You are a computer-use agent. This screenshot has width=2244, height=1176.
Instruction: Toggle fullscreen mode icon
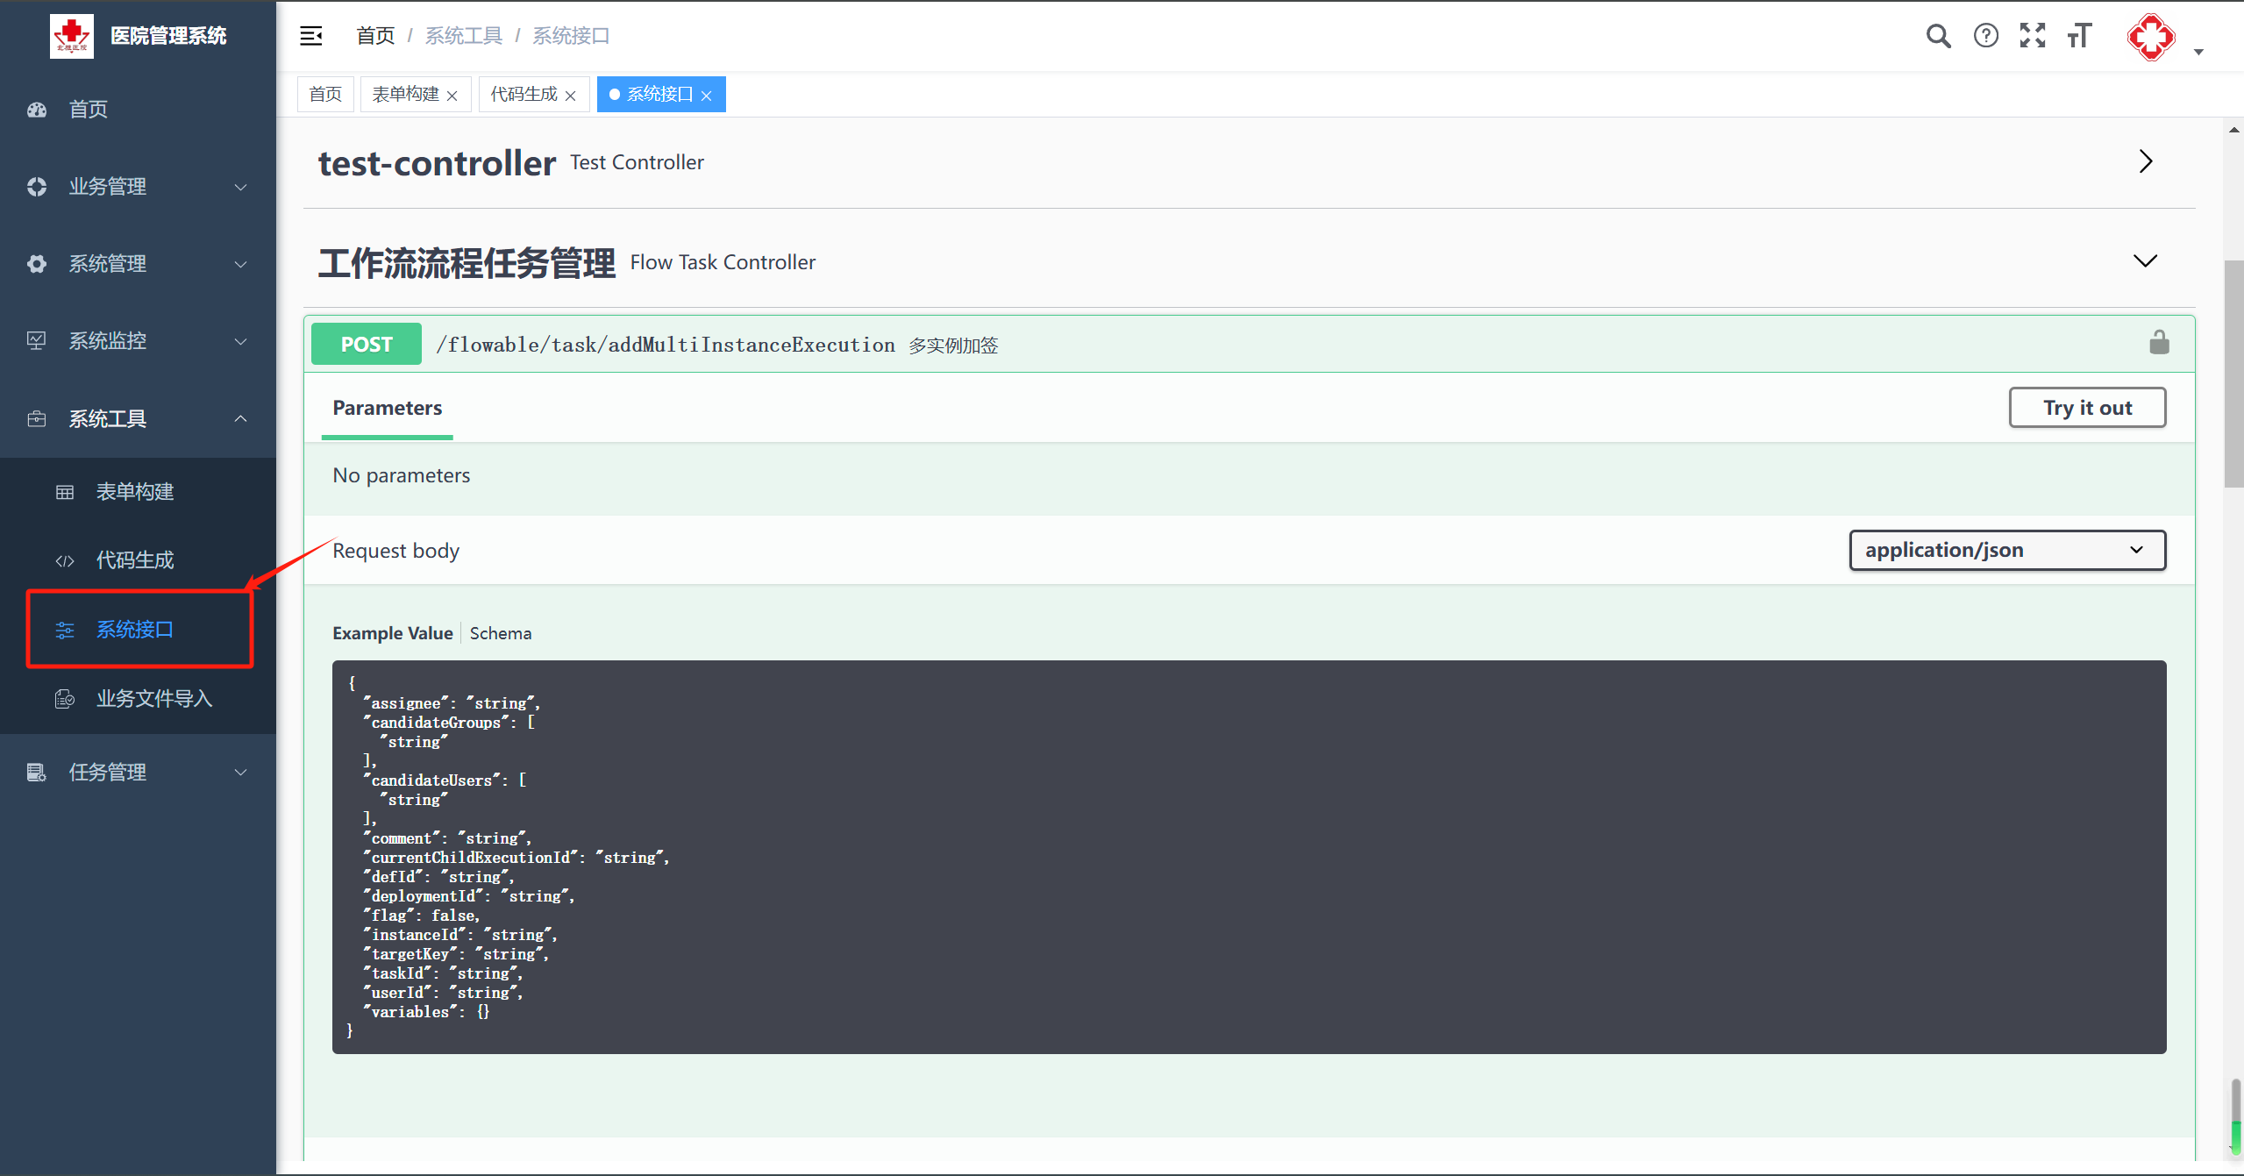[x=2032, y=36]
